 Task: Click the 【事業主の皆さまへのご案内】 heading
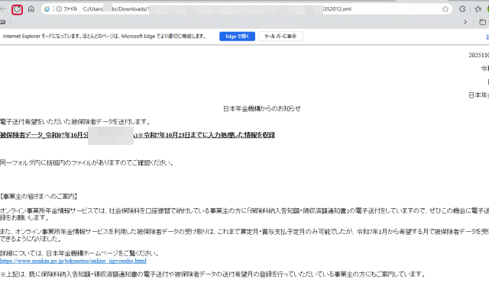[39, 196]
